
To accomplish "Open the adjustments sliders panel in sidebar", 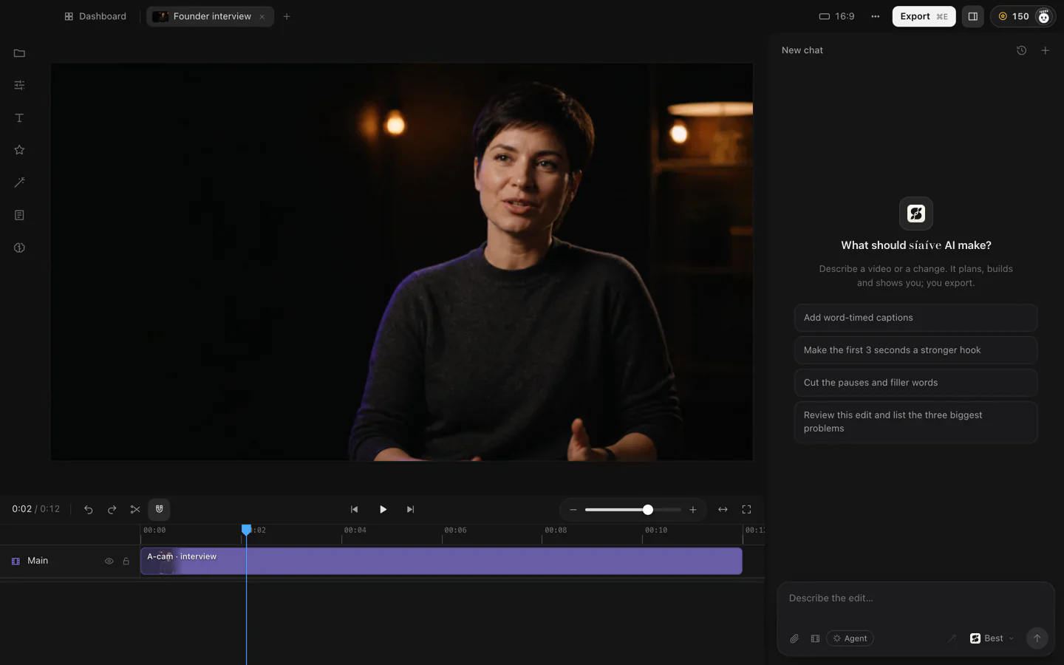I will (x=19, y=86).
